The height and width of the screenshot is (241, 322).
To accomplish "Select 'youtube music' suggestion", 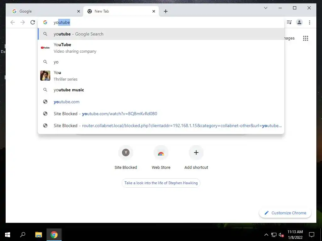I will [x=161, y=90].
